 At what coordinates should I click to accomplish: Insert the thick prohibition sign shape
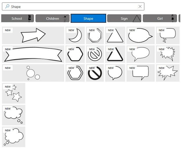(95, 73)
